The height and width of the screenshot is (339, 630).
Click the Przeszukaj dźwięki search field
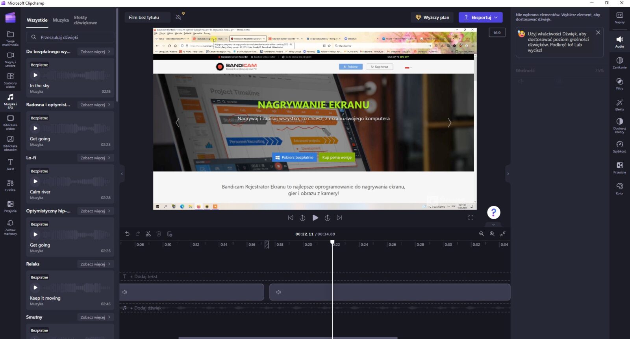click(x=70, y=37)
